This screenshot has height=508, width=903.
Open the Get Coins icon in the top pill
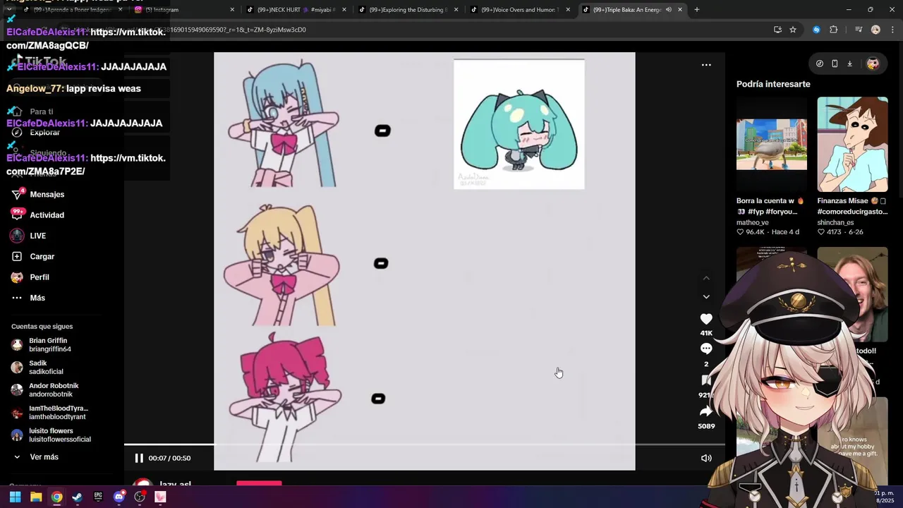[x=820, y=64]
